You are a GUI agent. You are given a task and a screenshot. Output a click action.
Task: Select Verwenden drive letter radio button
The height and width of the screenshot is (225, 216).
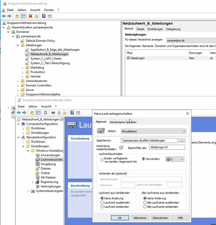click(x=143, y=159)
